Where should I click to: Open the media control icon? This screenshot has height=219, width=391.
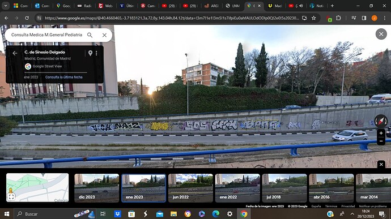coord(354,18)
